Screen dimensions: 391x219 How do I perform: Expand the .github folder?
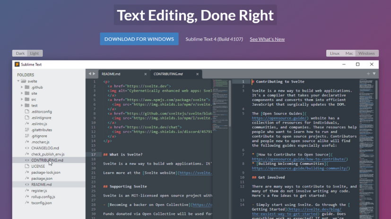[x=22, y=87]
